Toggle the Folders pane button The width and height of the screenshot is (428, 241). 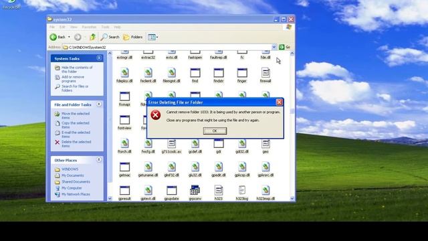click(x=133, y=37)
